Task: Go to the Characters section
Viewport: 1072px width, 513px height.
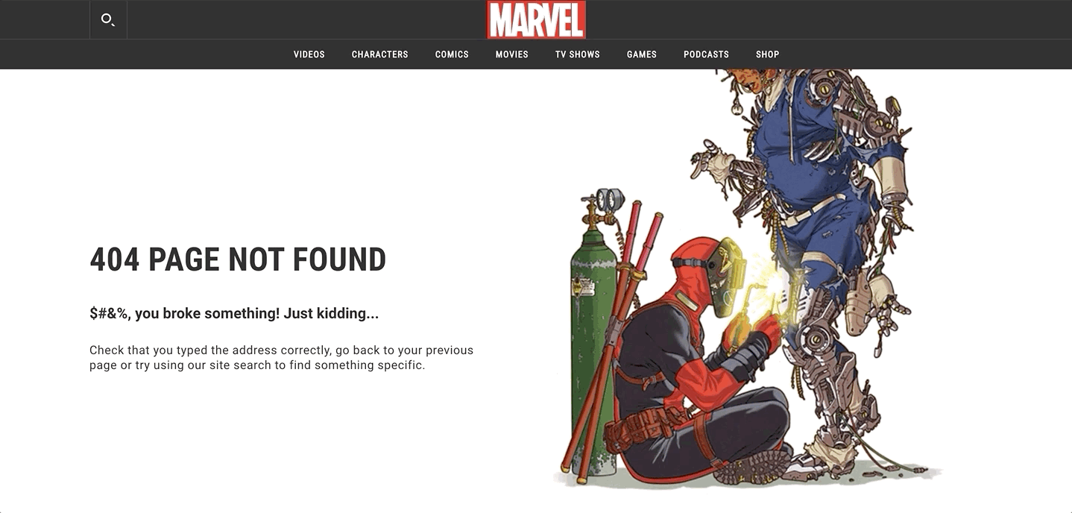Action: [380, 54]
